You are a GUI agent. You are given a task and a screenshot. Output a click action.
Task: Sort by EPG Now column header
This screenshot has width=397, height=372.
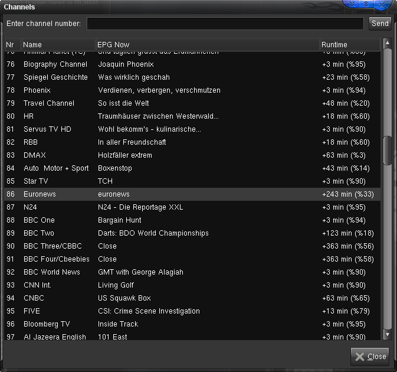point(208,45)
